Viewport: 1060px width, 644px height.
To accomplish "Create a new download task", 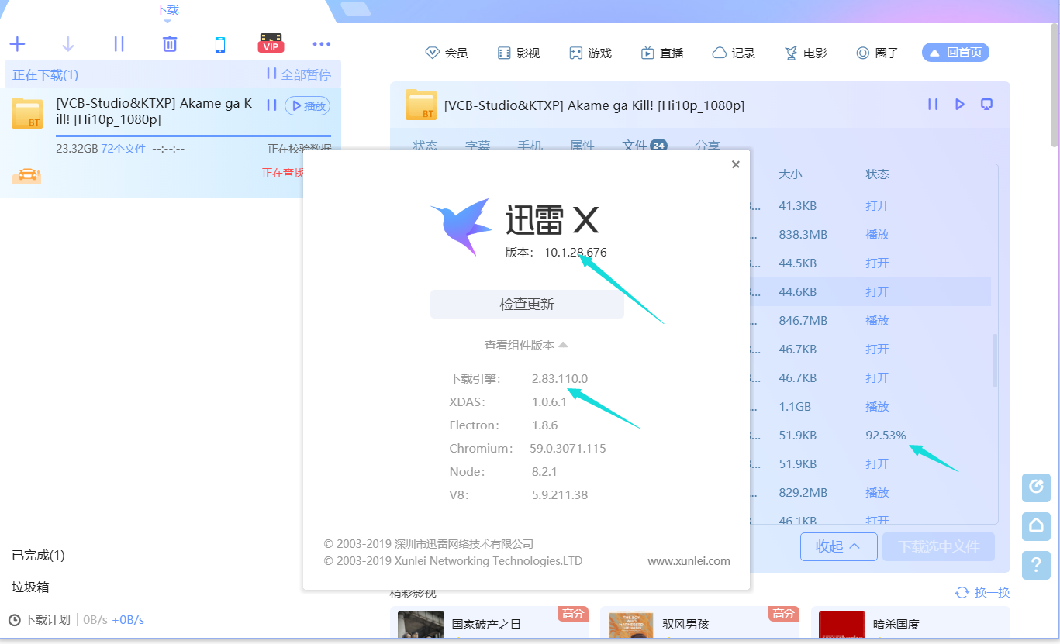I will pos(17,44).
